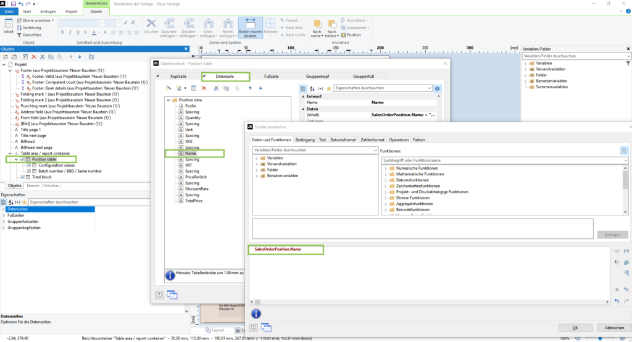The width and height of the screenshot is (632, 342).
Task: Click the Sortierung icon in the ribbon
Action: click(x=20, y=28)
